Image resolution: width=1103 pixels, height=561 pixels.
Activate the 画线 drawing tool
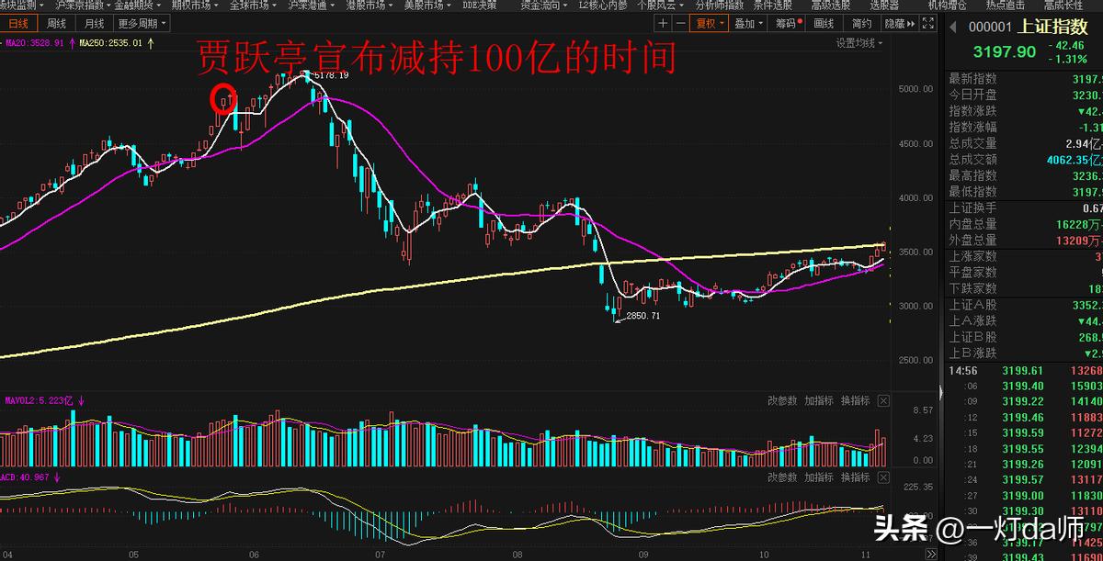[x=824, y=24]
